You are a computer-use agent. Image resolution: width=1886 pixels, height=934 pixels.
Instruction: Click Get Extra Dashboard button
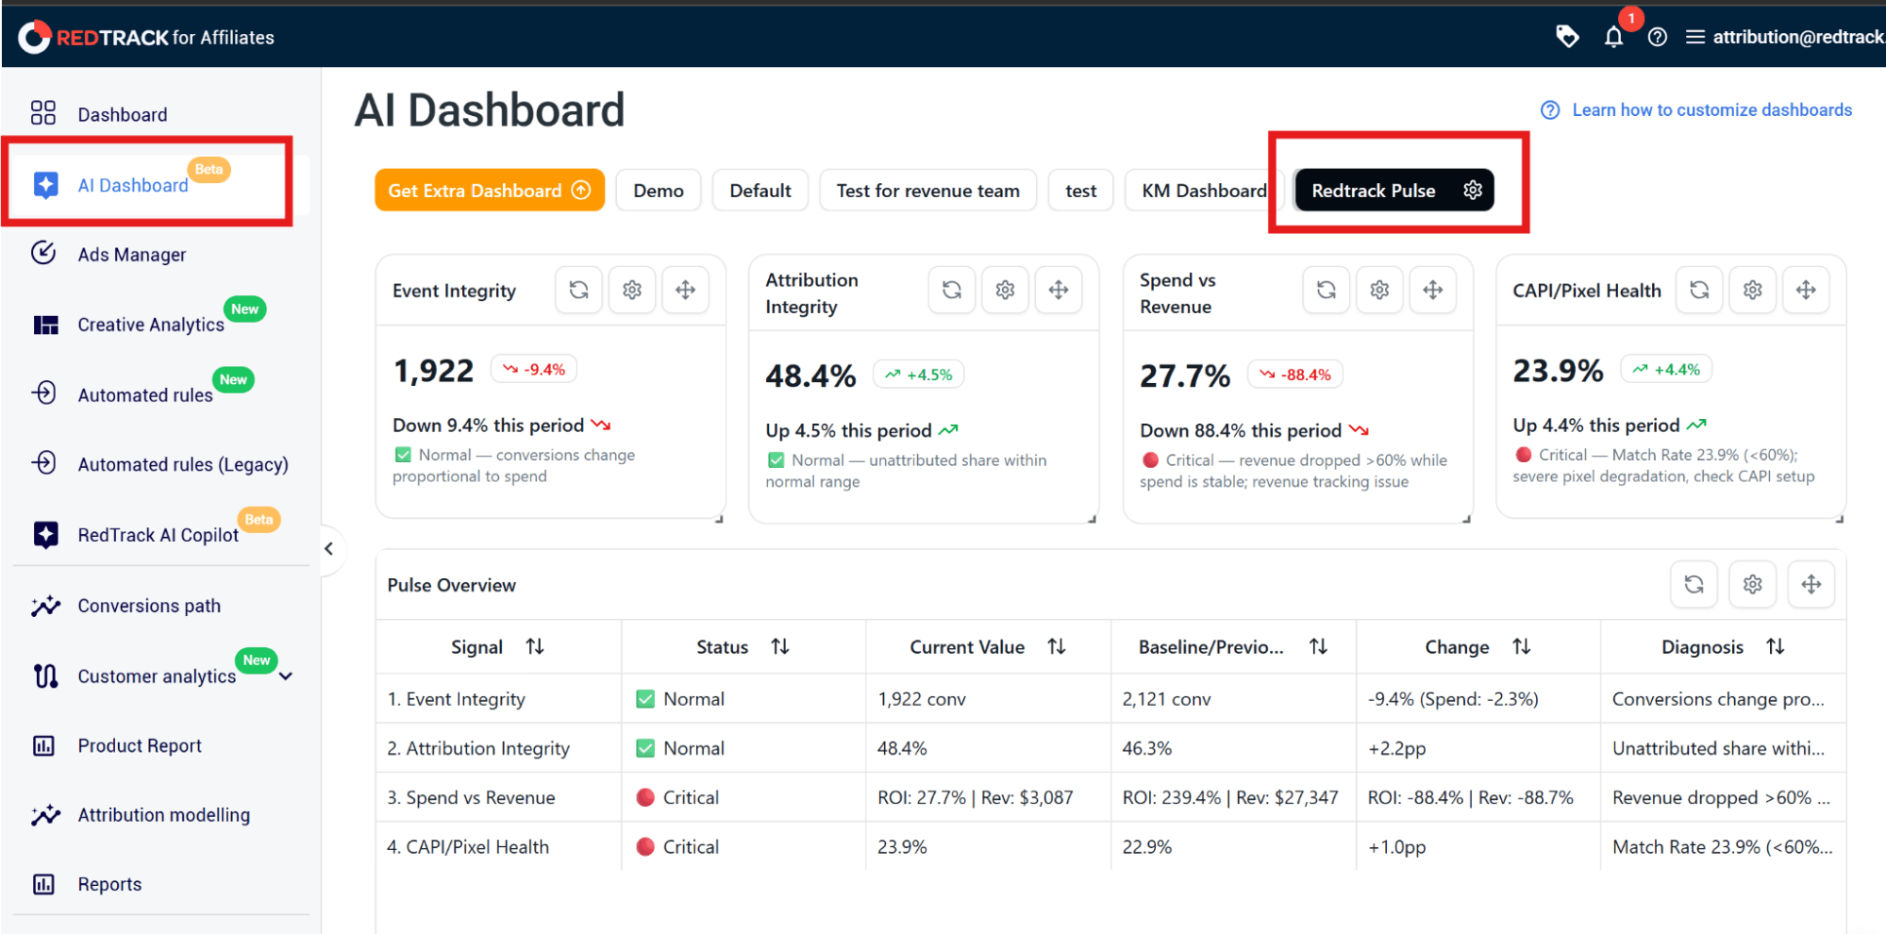click(x=490, y=191)
